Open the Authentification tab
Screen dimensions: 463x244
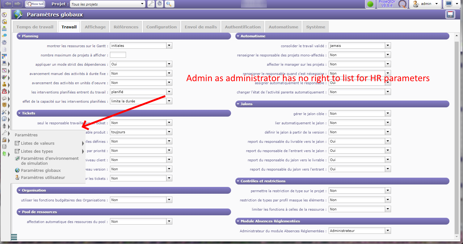[242, 27]
